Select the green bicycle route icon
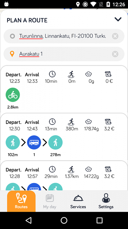 13,95
